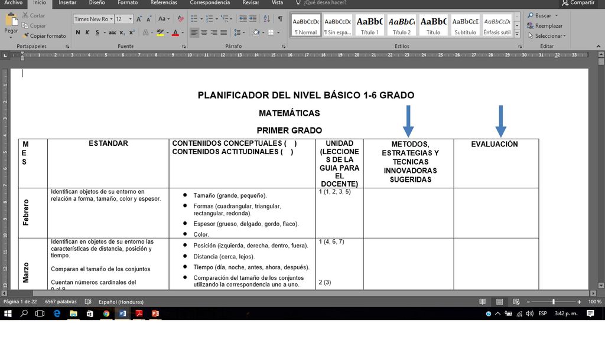Toggle strikethrough (abc) formatting
The height and width of the screenshot is (340, 605).
pos(112,33)
